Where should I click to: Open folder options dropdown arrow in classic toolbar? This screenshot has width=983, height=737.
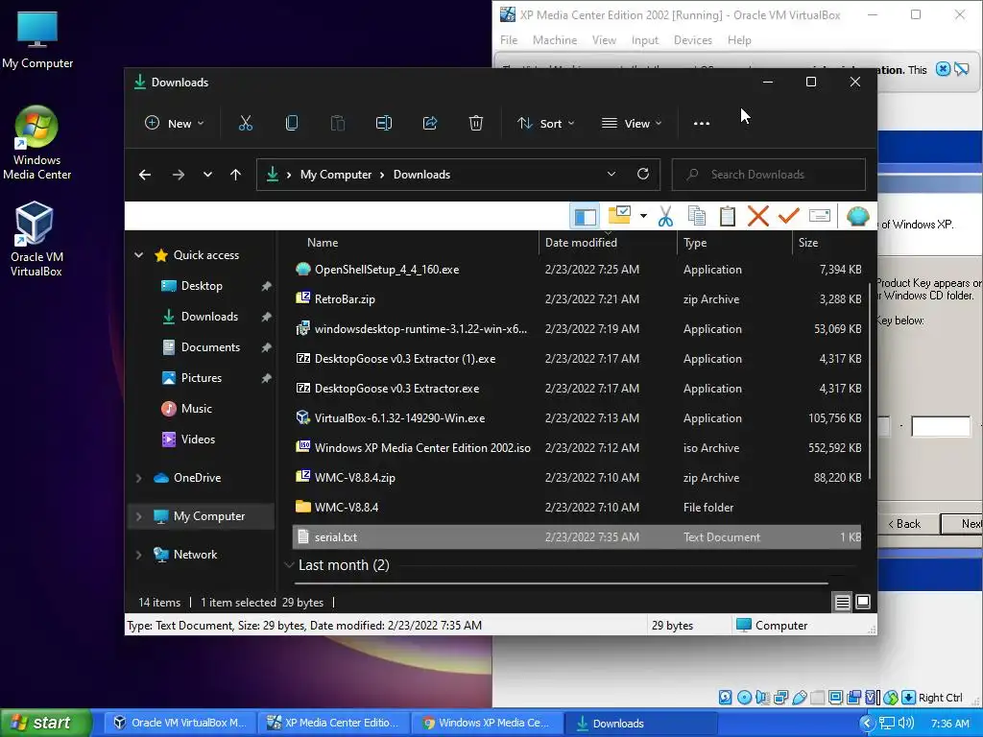point(643,216)
